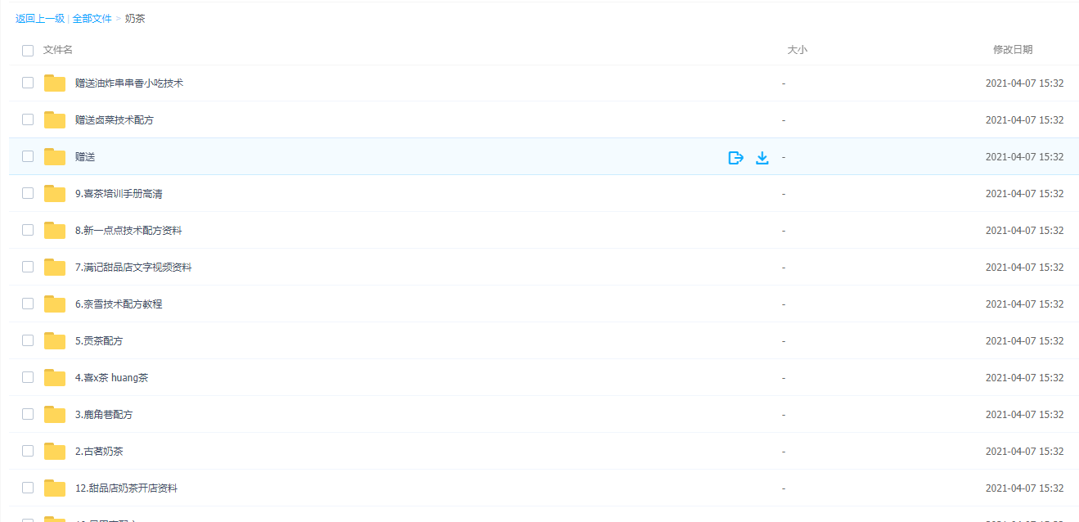Image resolution: width=1079 pixels, height=522 pixels.
Task: Toggle the select-all checkbox beside 文件名
Action: coord(28,50)
